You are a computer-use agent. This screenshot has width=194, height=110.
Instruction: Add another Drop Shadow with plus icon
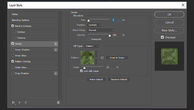tap(56, 73)
